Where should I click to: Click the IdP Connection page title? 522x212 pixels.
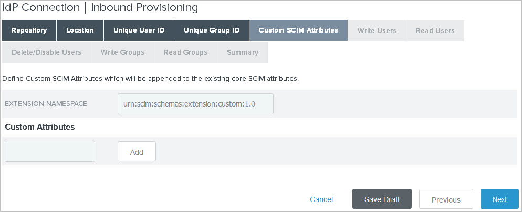tap(100, 7)
